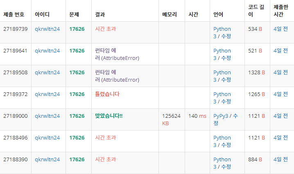Open Python 3 source link for submission 27189739
The image size is (294, 174).
222,32
